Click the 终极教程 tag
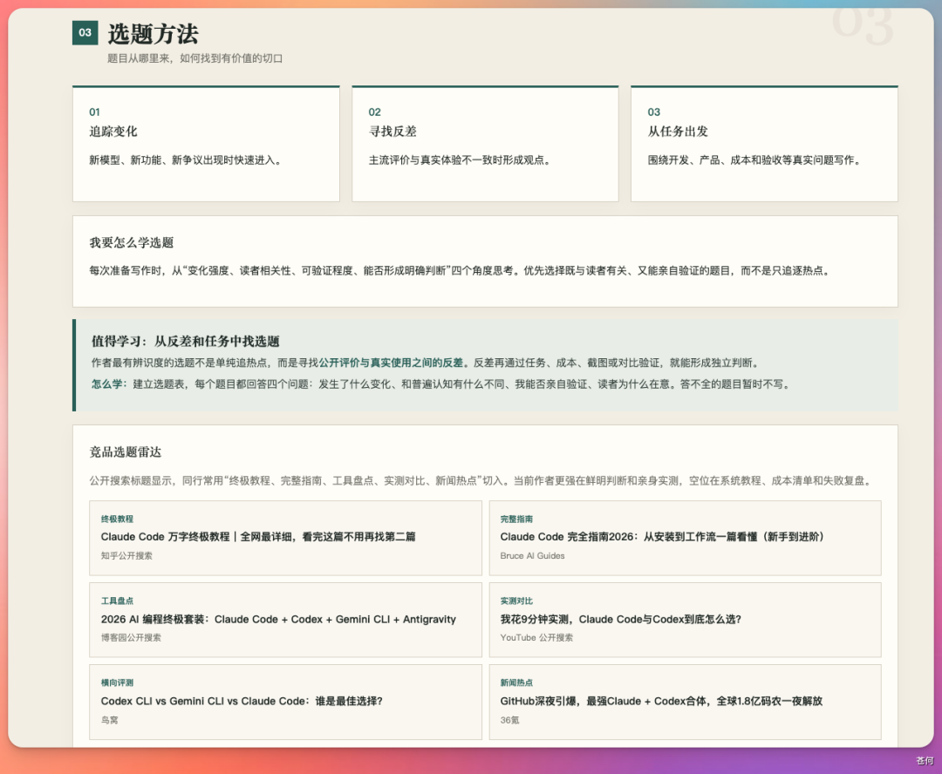Viewport: 942px width, 774px height. tap(117, 519)
